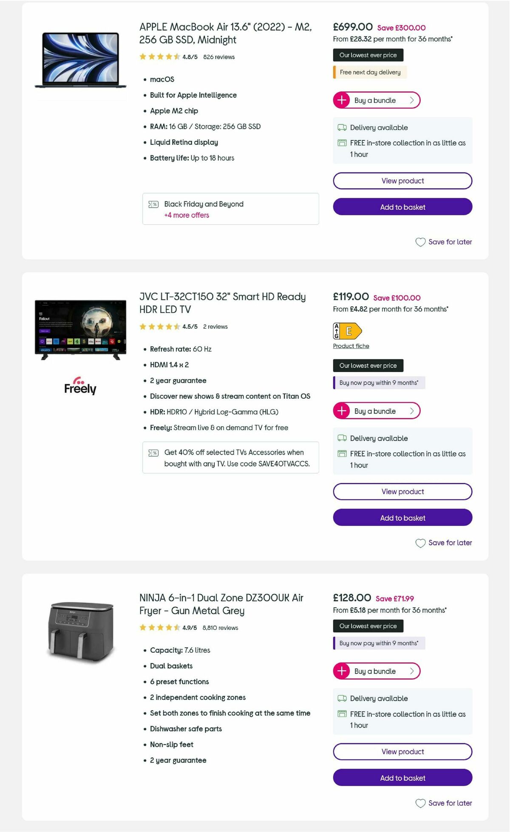Viewport: 510px width, 832px height.
Task: Expand the chevron on Ninja's Buy a bundle button
Action: tap(411, 671)
